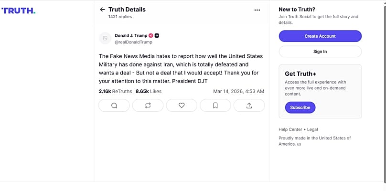Image resolution: width=386 pixels, height=191 pixels.
Task: Open the Legal link
Action: [x=312, y=129]
